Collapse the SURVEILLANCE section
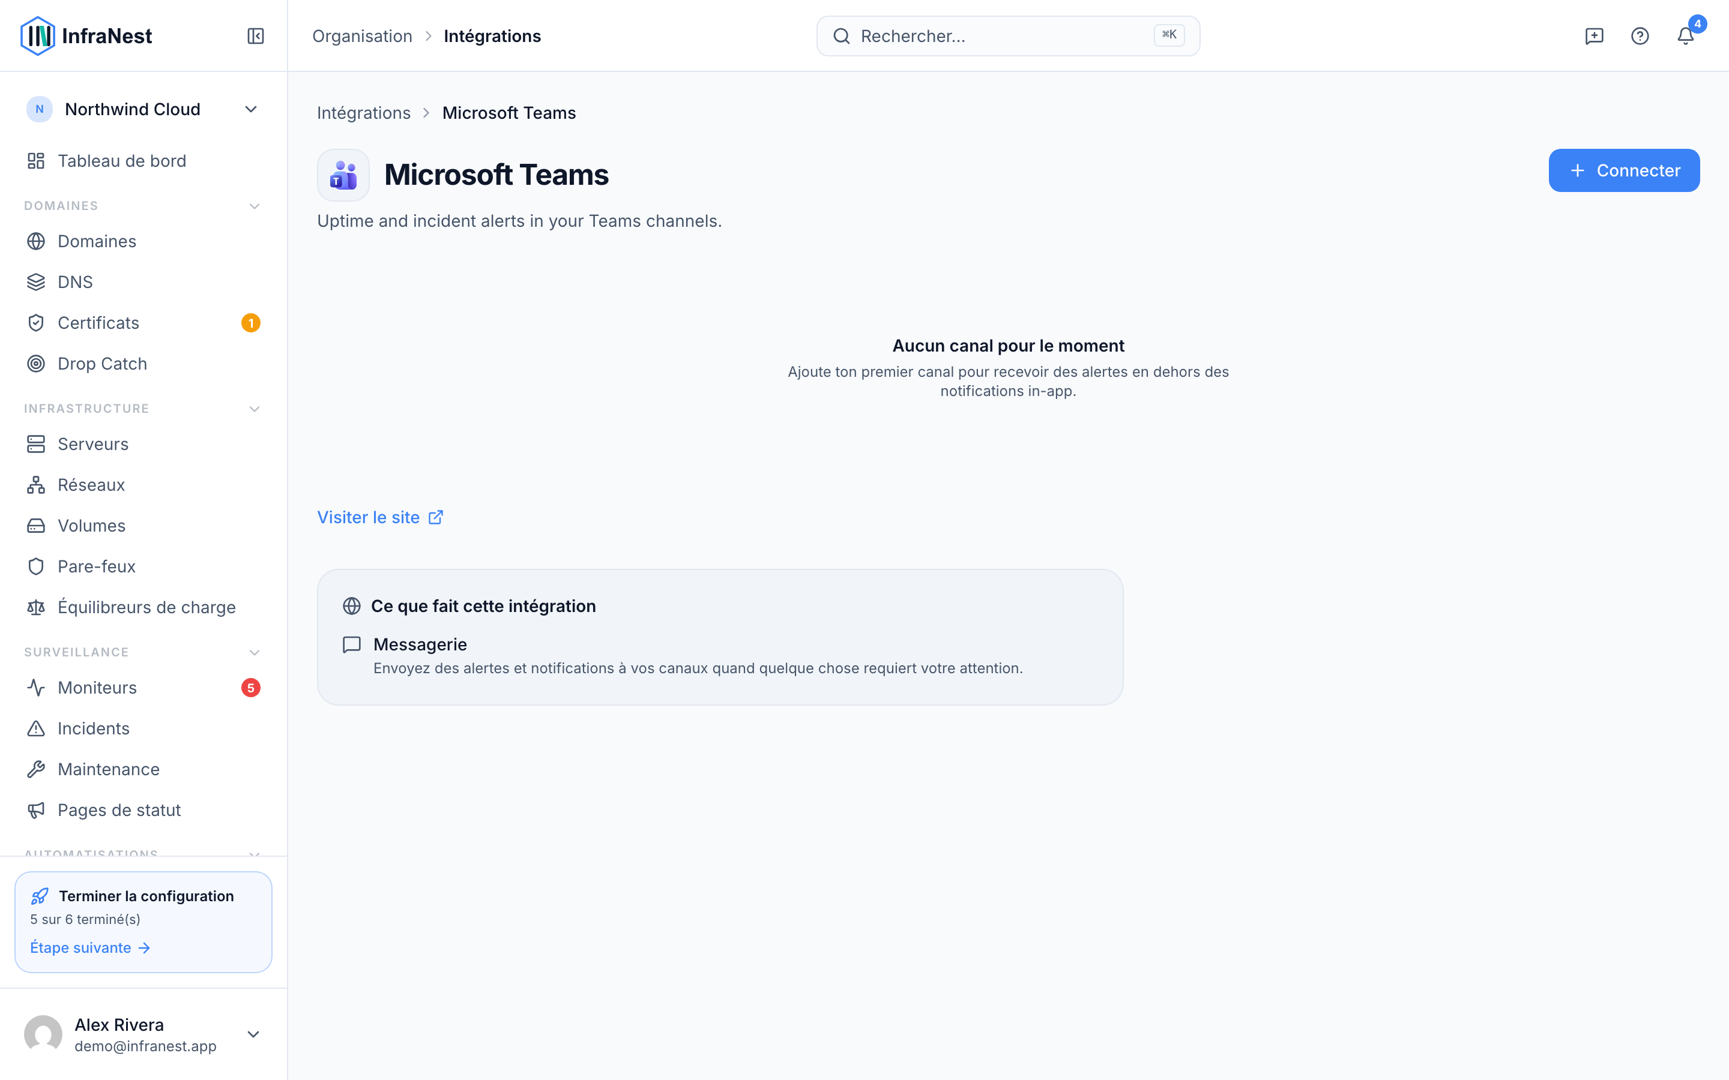 pyautogui.click(x=255, y=653)
